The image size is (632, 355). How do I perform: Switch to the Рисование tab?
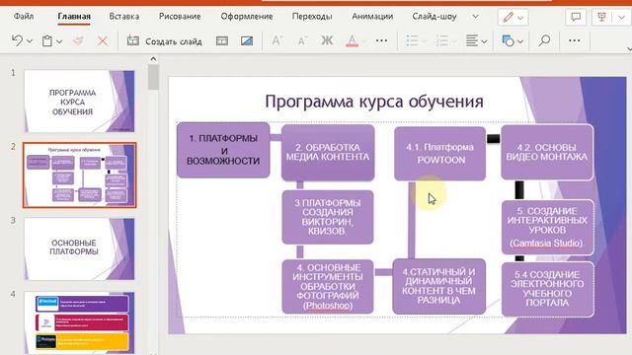pos(180,17)
